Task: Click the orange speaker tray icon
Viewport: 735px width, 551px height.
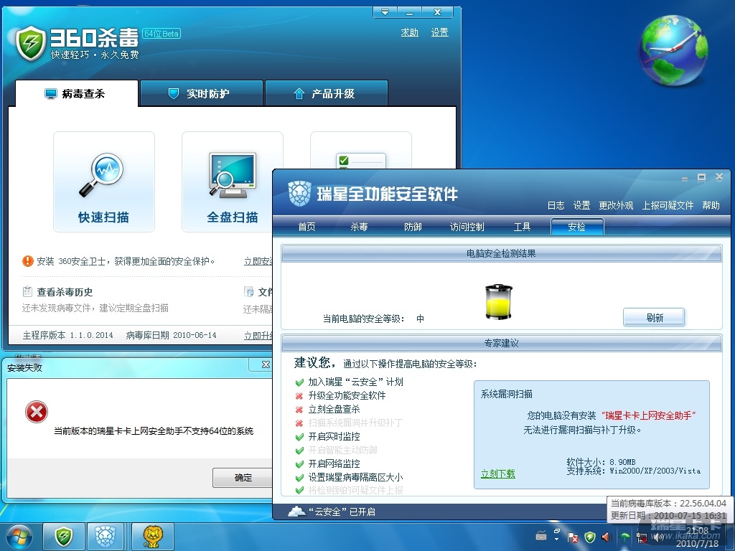Action: (607, 537)
